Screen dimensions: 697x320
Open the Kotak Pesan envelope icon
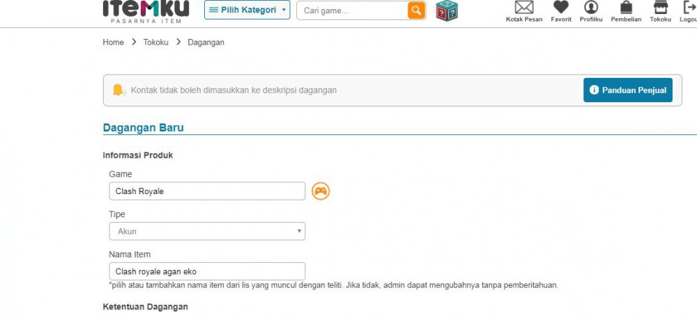pos(524,7)
